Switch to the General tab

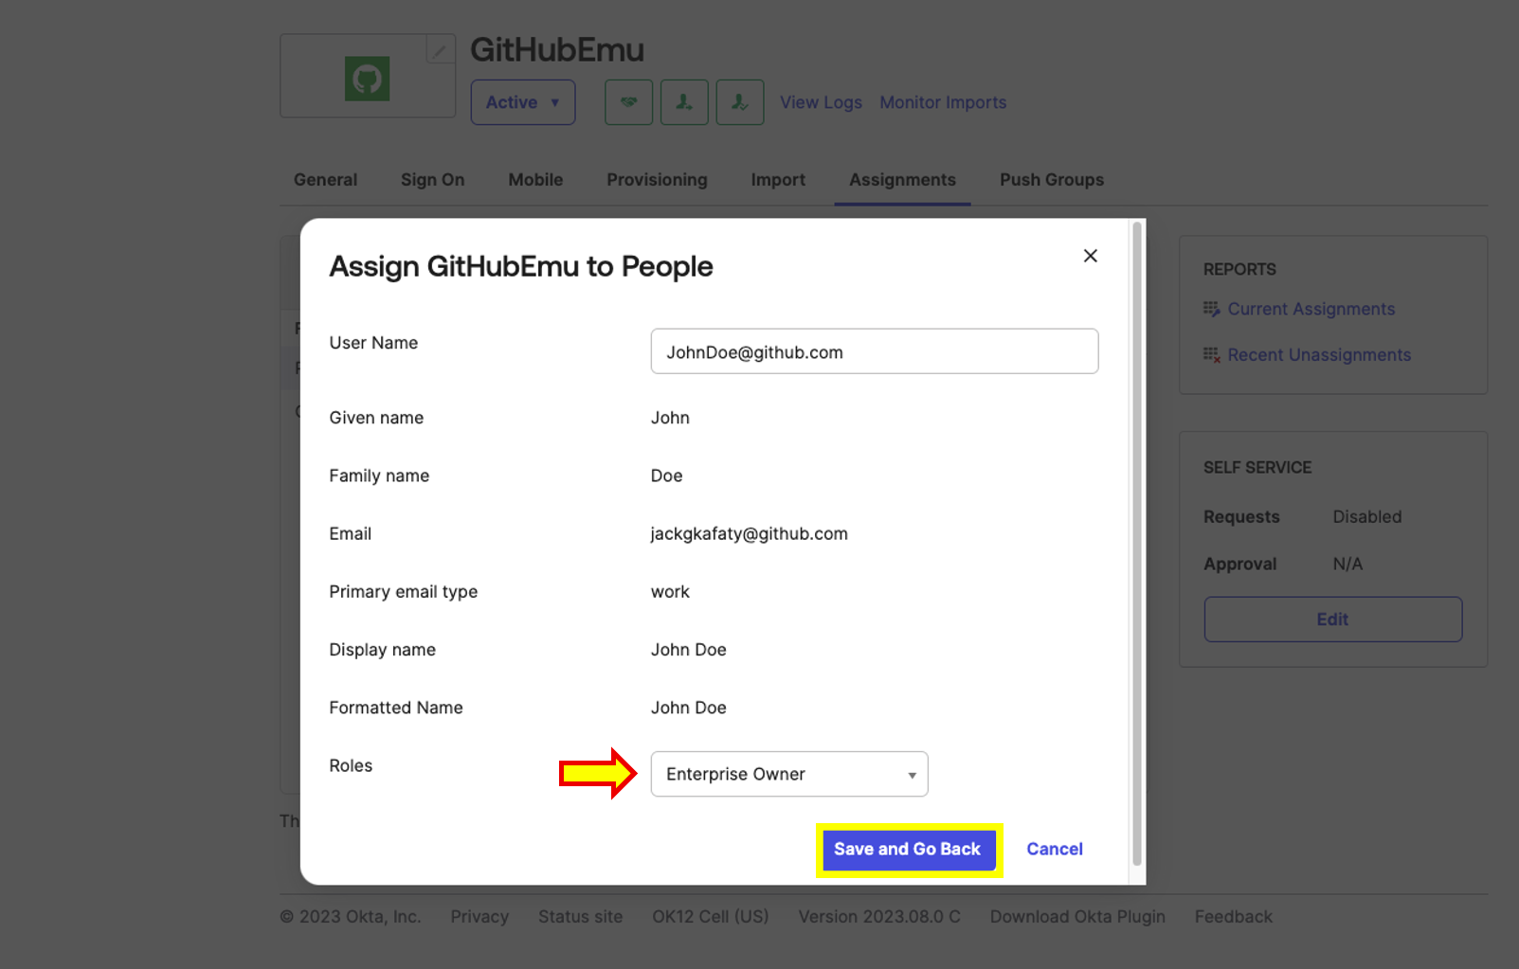click(325, 180)
